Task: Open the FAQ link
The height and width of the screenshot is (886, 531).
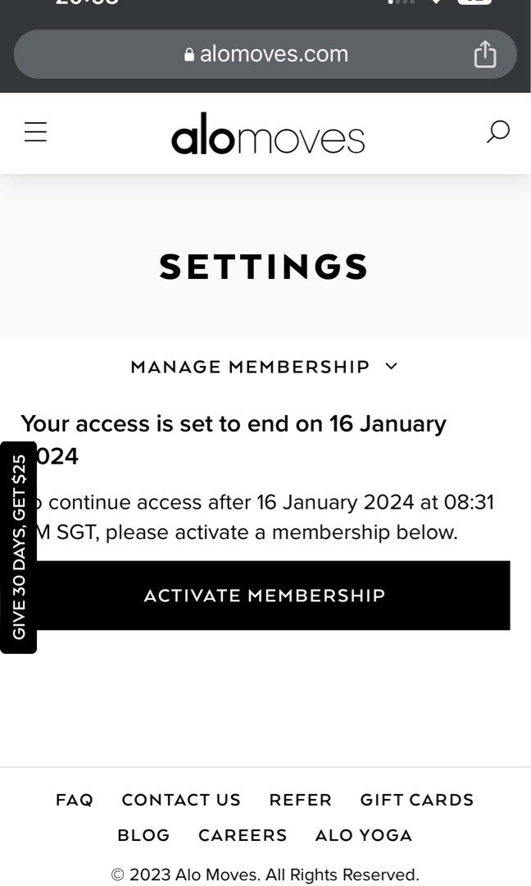Action: click(x=74, y=800)
